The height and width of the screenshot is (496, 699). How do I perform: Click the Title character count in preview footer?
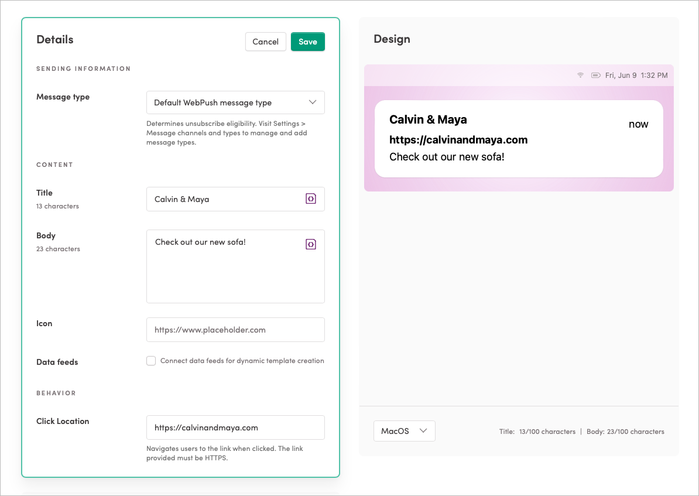[537, 432]
